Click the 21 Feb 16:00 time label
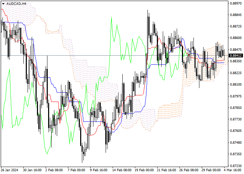Image resolution: width=244 pixels, height=174 pixels. [x=167, y=170]
